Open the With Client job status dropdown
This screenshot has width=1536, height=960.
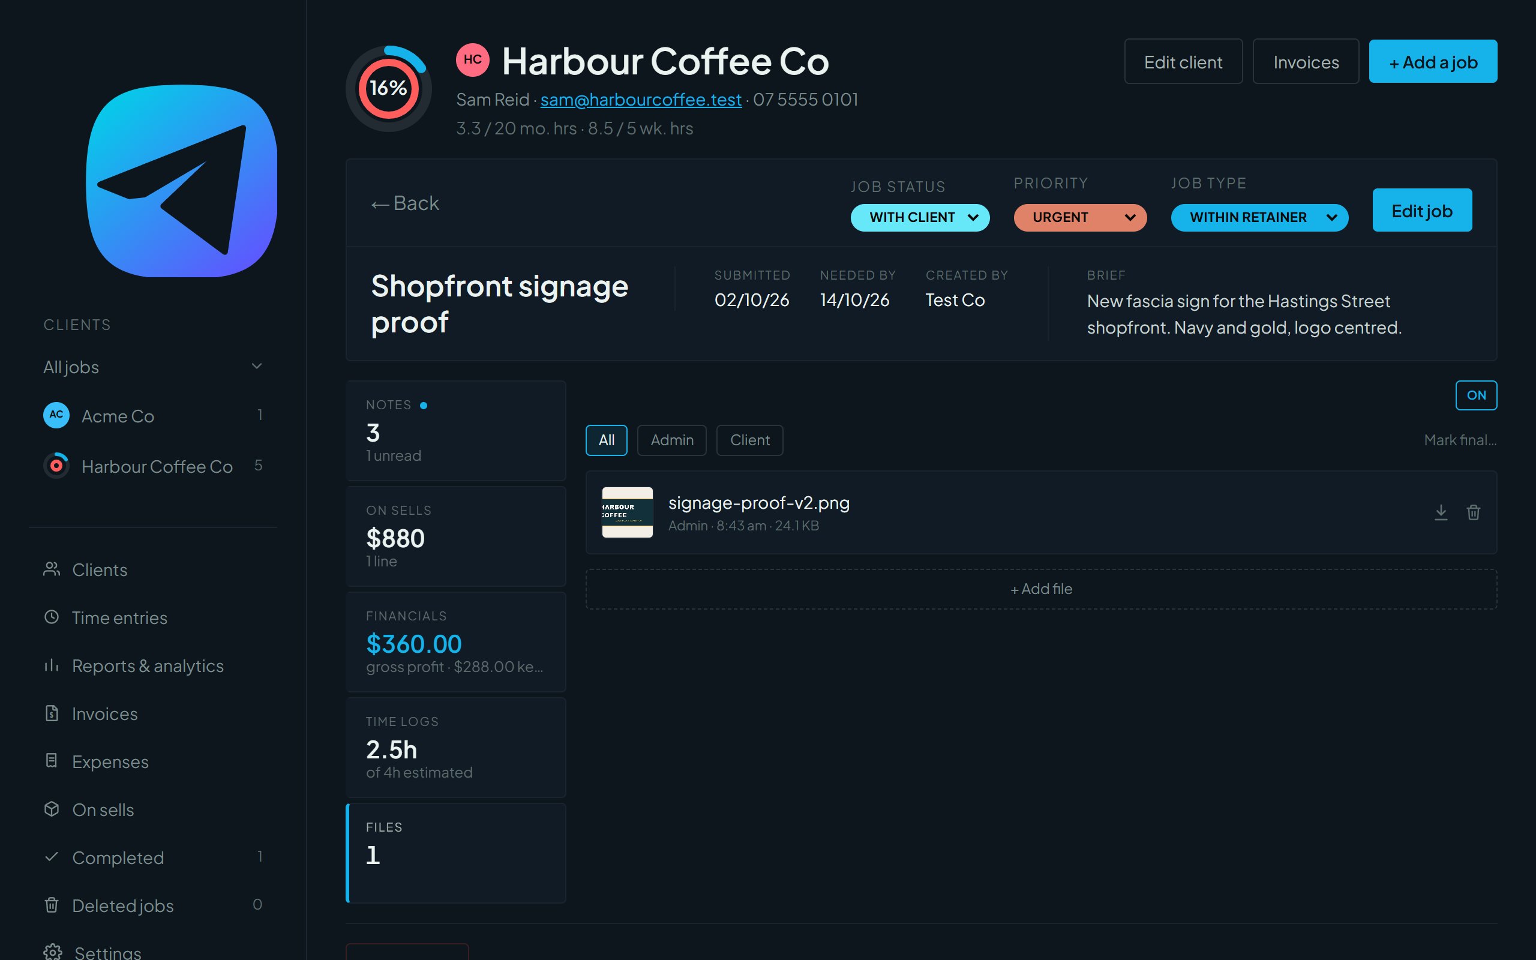pos(920,217)
